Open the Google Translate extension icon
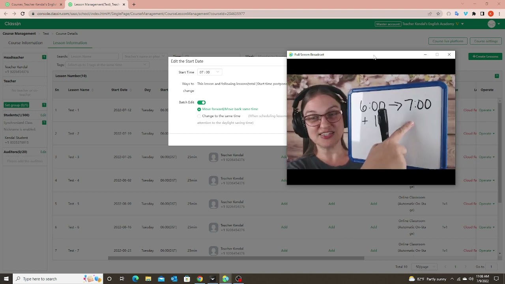This screenshot has width=505, height=284. [x=457, y=13]
